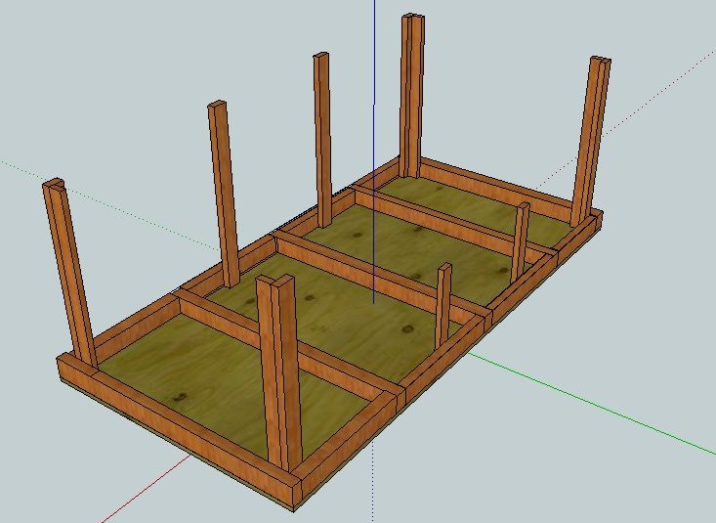Select the cross brace closest to the far end

[x=440, y=220]
